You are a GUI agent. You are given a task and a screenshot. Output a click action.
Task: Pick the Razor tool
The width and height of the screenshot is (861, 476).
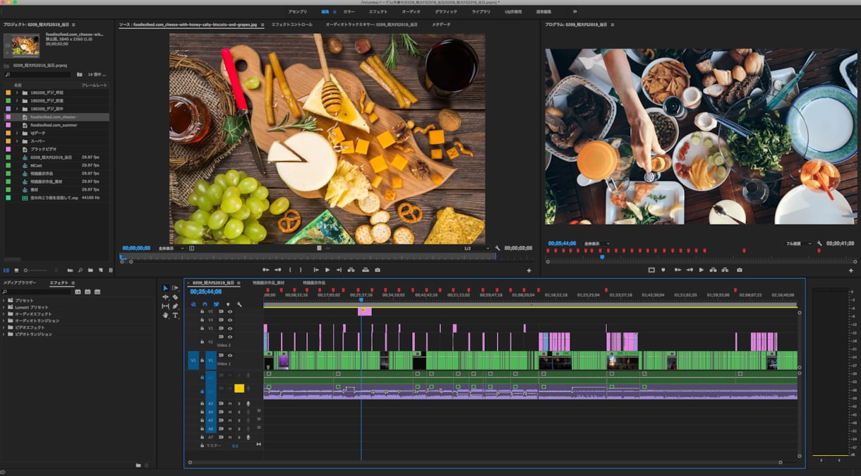[175, 297]
